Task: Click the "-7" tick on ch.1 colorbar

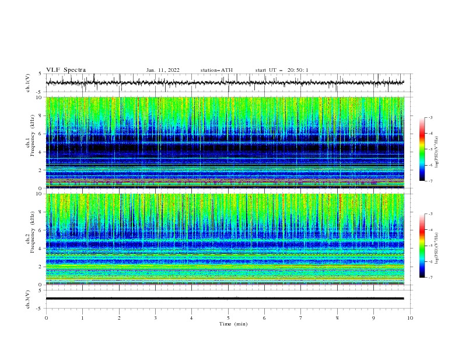Action: (430, 181)
